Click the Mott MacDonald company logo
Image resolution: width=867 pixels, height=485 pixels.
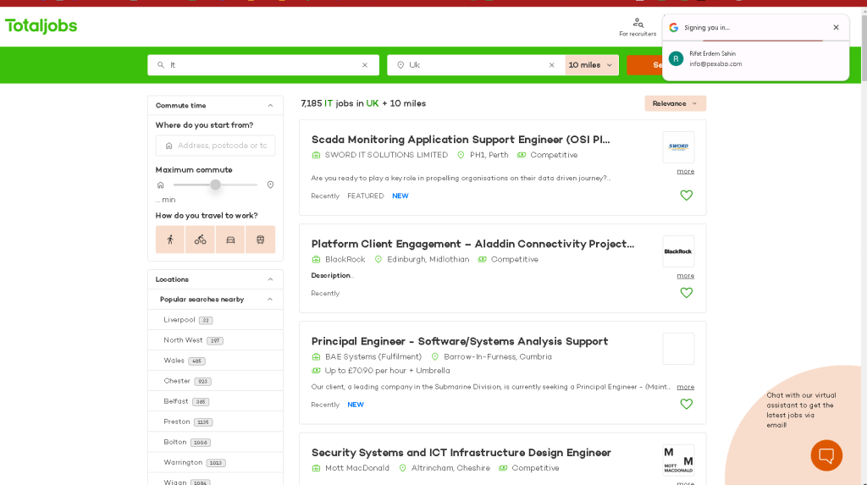coord(678,460)
